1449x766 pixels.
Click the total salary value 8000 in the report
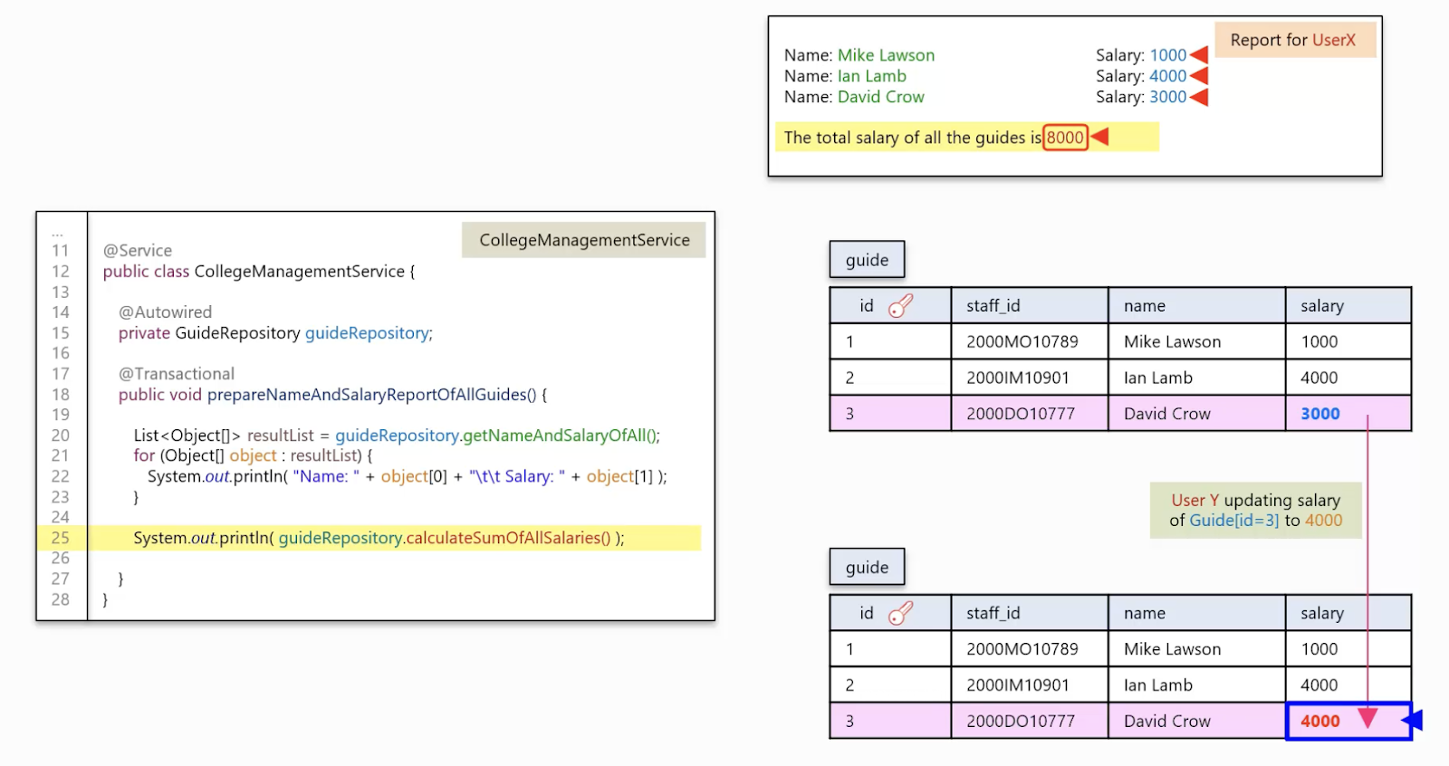(1065, 138)
